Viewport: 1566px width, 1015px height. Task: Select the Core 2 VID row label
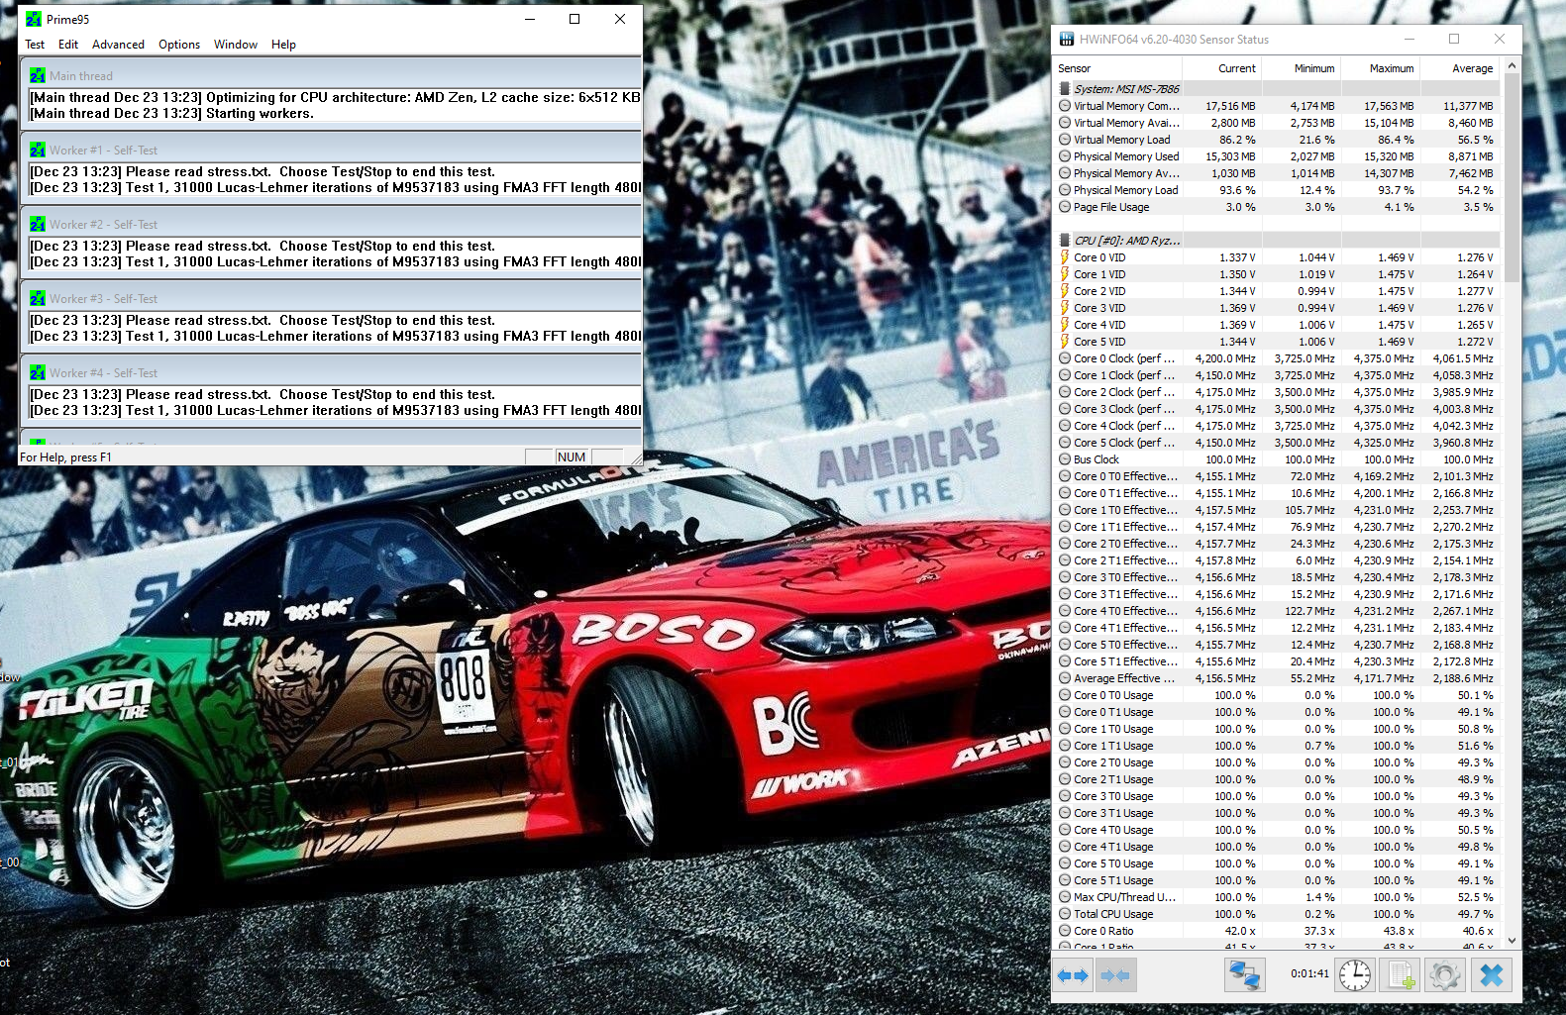(1099, 291)
